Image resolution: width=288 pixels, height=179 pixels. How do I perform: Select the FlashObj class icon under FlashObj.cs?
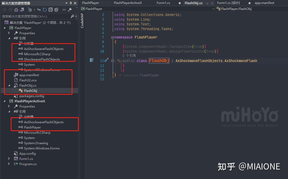click(x=21, y=91)
